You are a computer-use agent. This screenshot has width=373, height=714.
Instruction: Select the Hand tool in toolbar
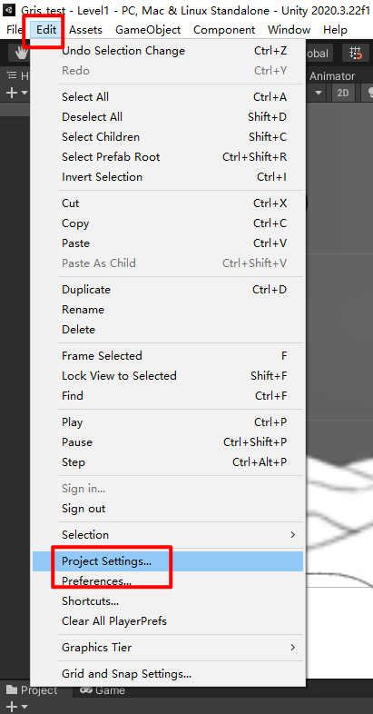[21, 53]
